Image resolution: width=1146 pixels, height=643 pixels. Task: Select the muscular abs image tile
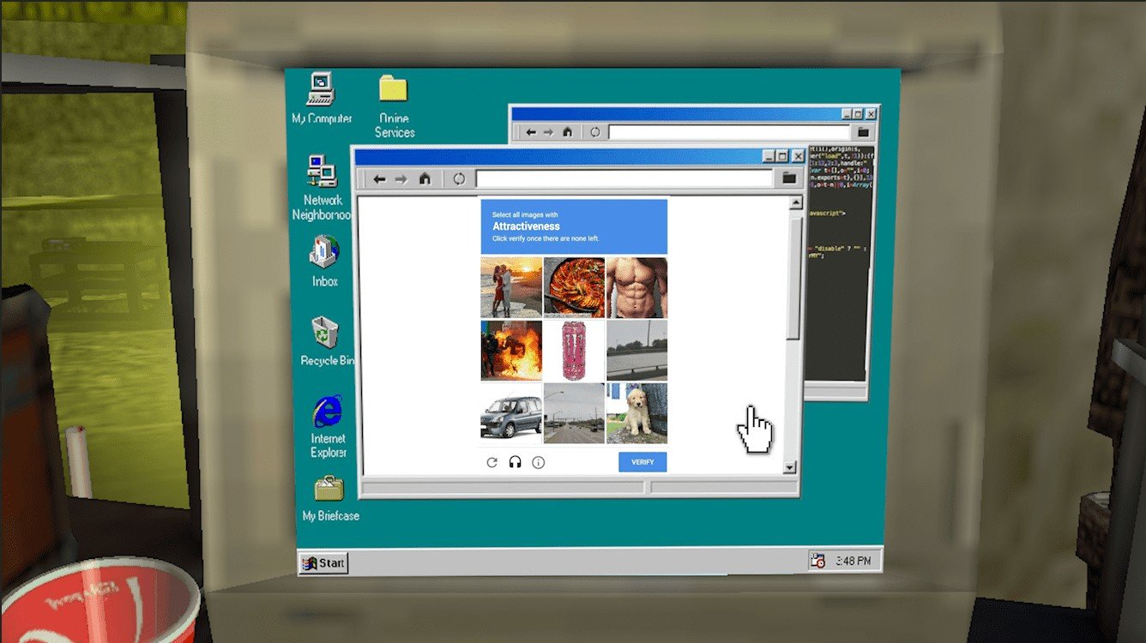point(636,287)
